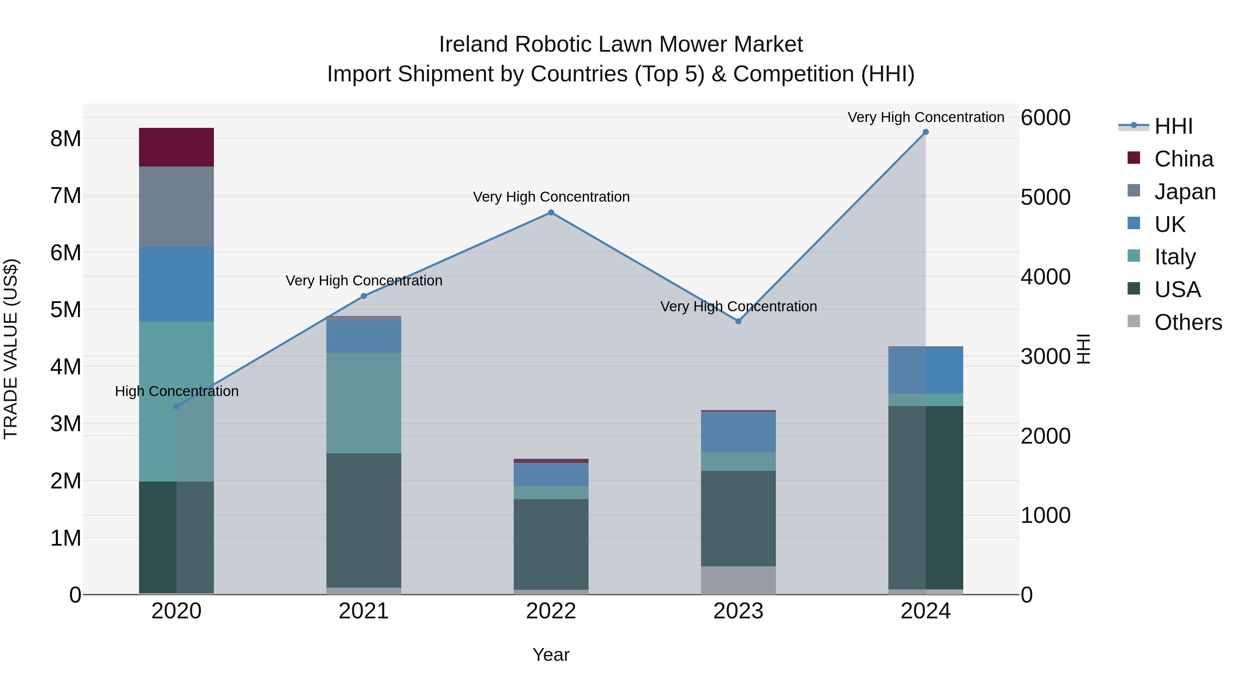Click the 'TRADE VALUE (US$)' axis title
This screenshot has width=1242, height=698.
[11, 349]
